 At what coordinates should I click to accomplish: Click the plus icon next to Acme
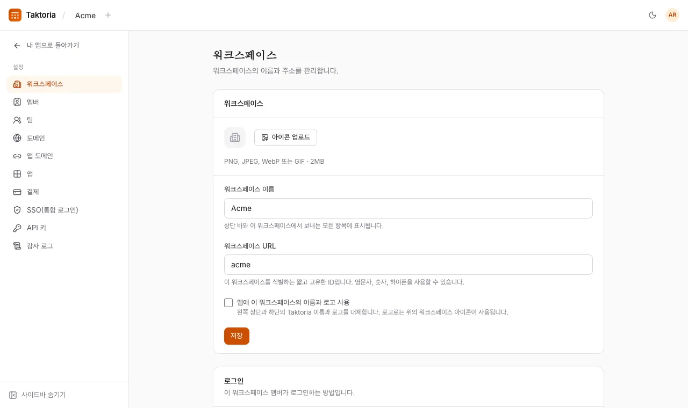click(108, 15)
